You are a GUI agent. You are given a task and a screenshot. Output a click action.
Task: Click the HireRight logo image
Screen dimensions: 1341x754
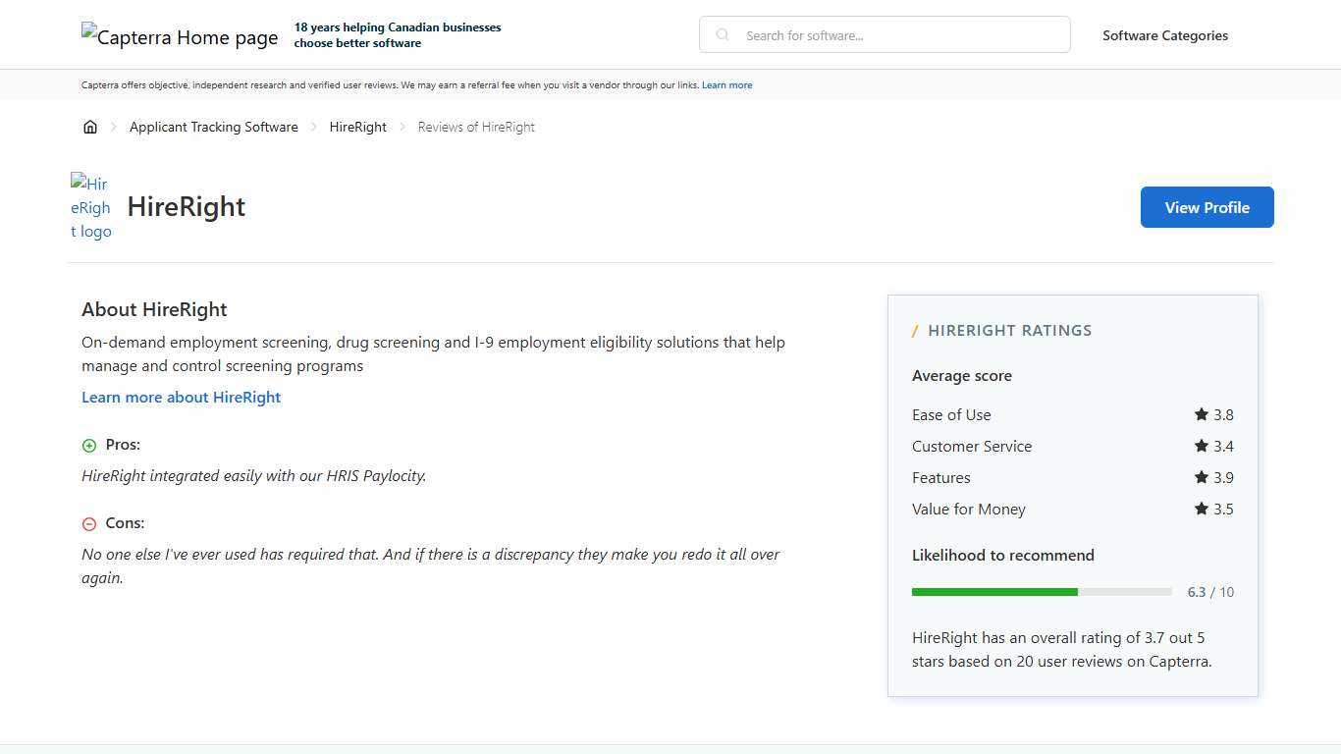(91, 207)
